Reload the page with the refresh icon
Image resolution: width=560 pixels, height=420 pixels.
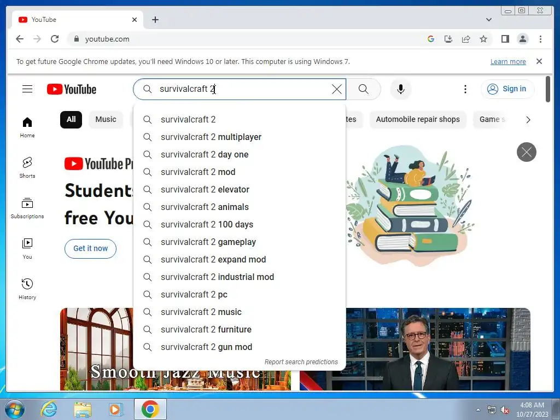click(55, 39)
